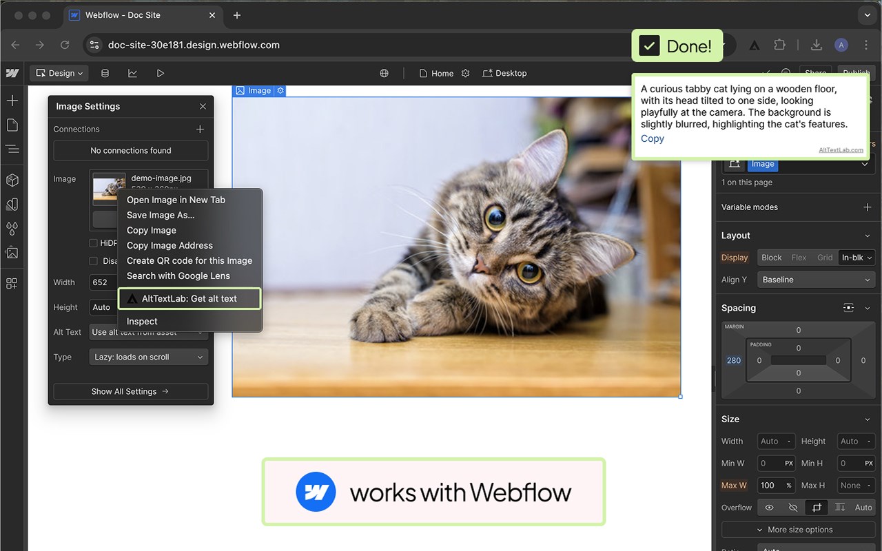Screen dimensions: 882x551
Task: Add a connection with plus icon
Action: point(200,129)
